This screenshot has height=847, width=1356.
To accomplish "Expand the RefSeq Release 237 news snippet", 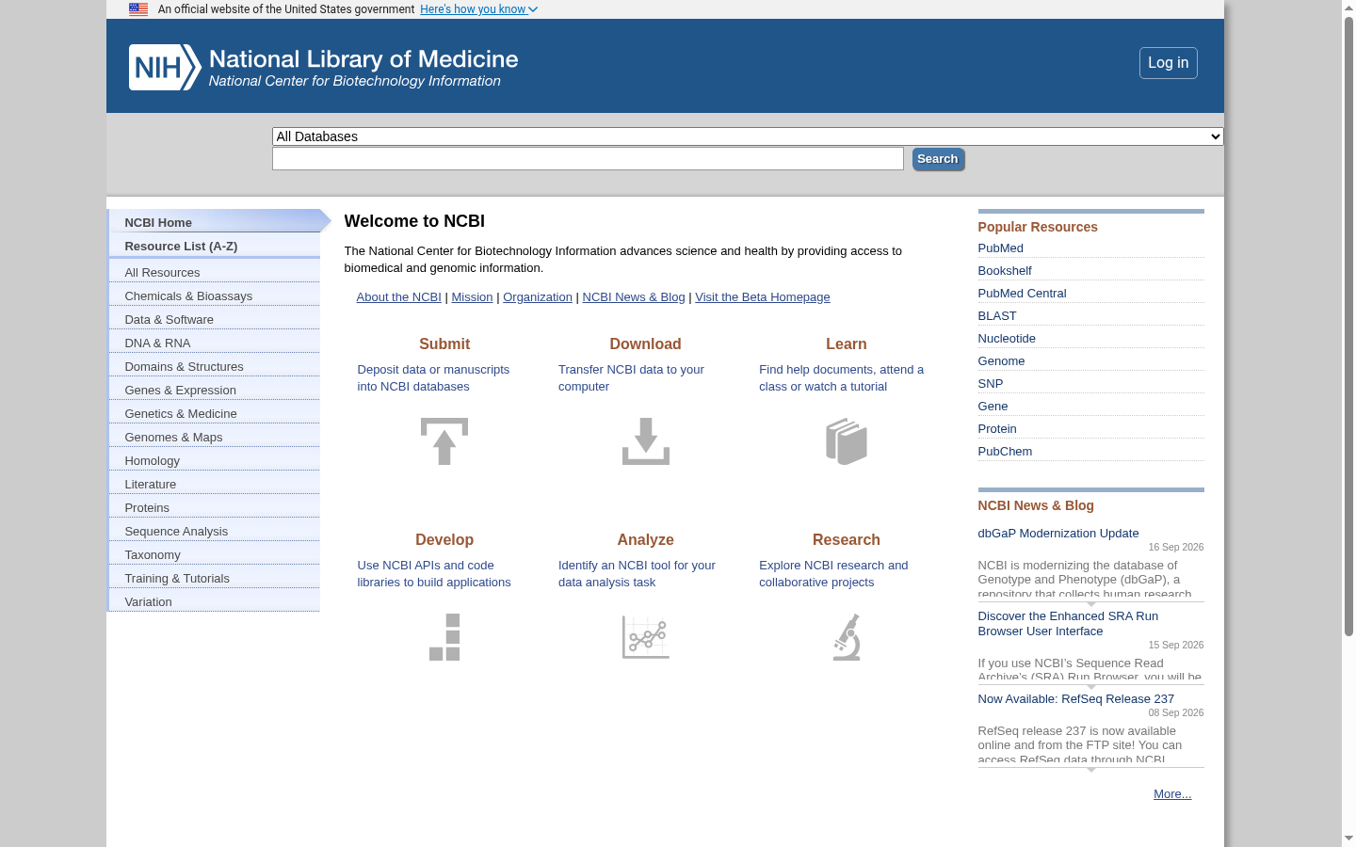I will click(x=1091, y=770).
